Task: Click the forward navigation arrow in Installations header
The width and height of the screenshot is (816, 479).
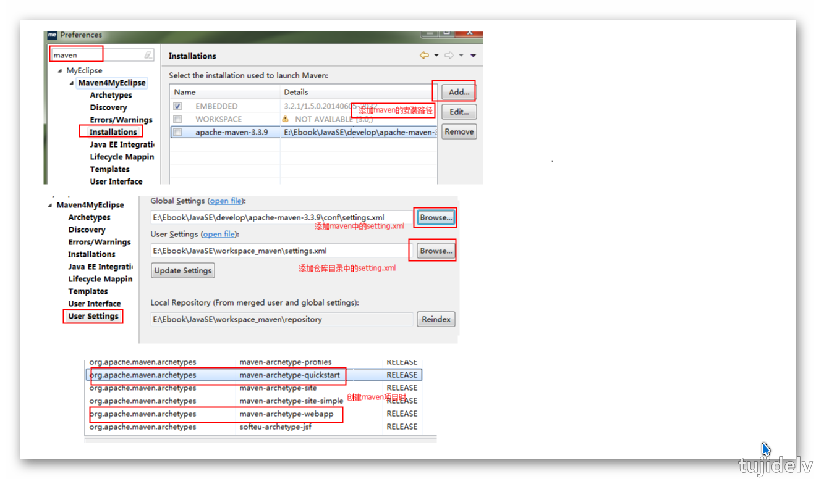Action: point(449,56)
